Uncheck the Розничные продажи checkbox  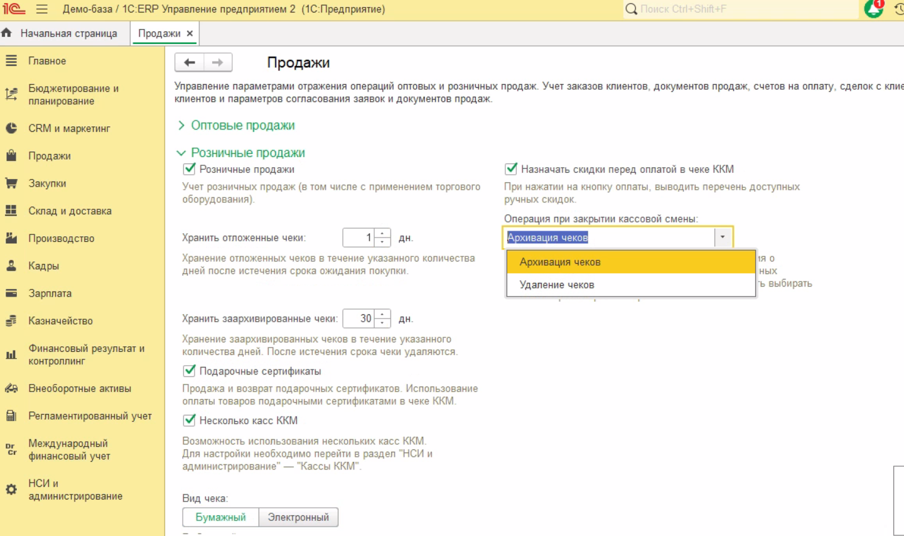coord(189,169)
